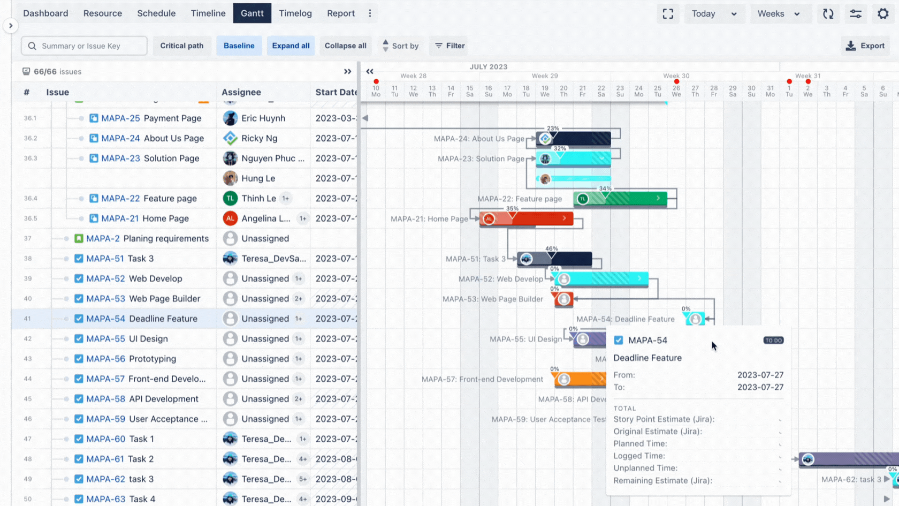The height and width of the screenshot is (506, 899).
Task: Collapse the issue list with the double-chevron icon
Action: (348, 71)
